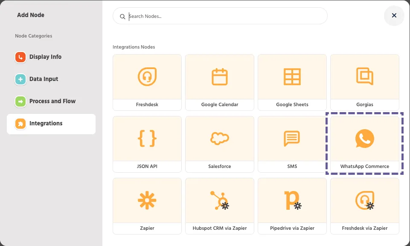The width and height of the screenshot is (410, 246).
Task: Choose the Google Sheets grid icon
Action: [292, 77]
